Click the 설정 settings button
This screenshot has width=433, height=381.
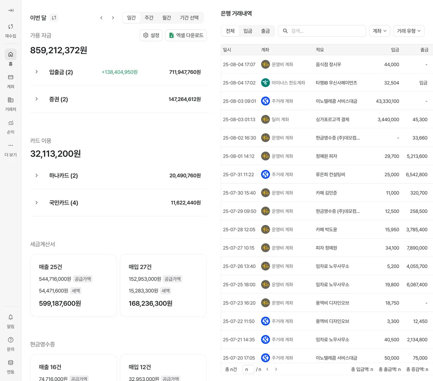tap(151, 35)
